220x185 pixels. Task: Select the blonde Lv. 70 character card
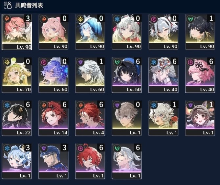click(x=17, y=75)
